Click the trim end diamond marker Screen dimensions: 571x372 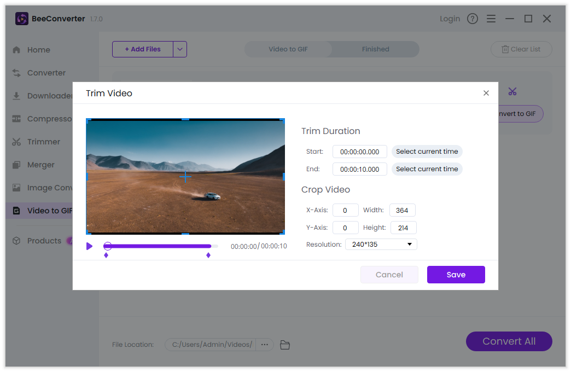coord(208,255)
